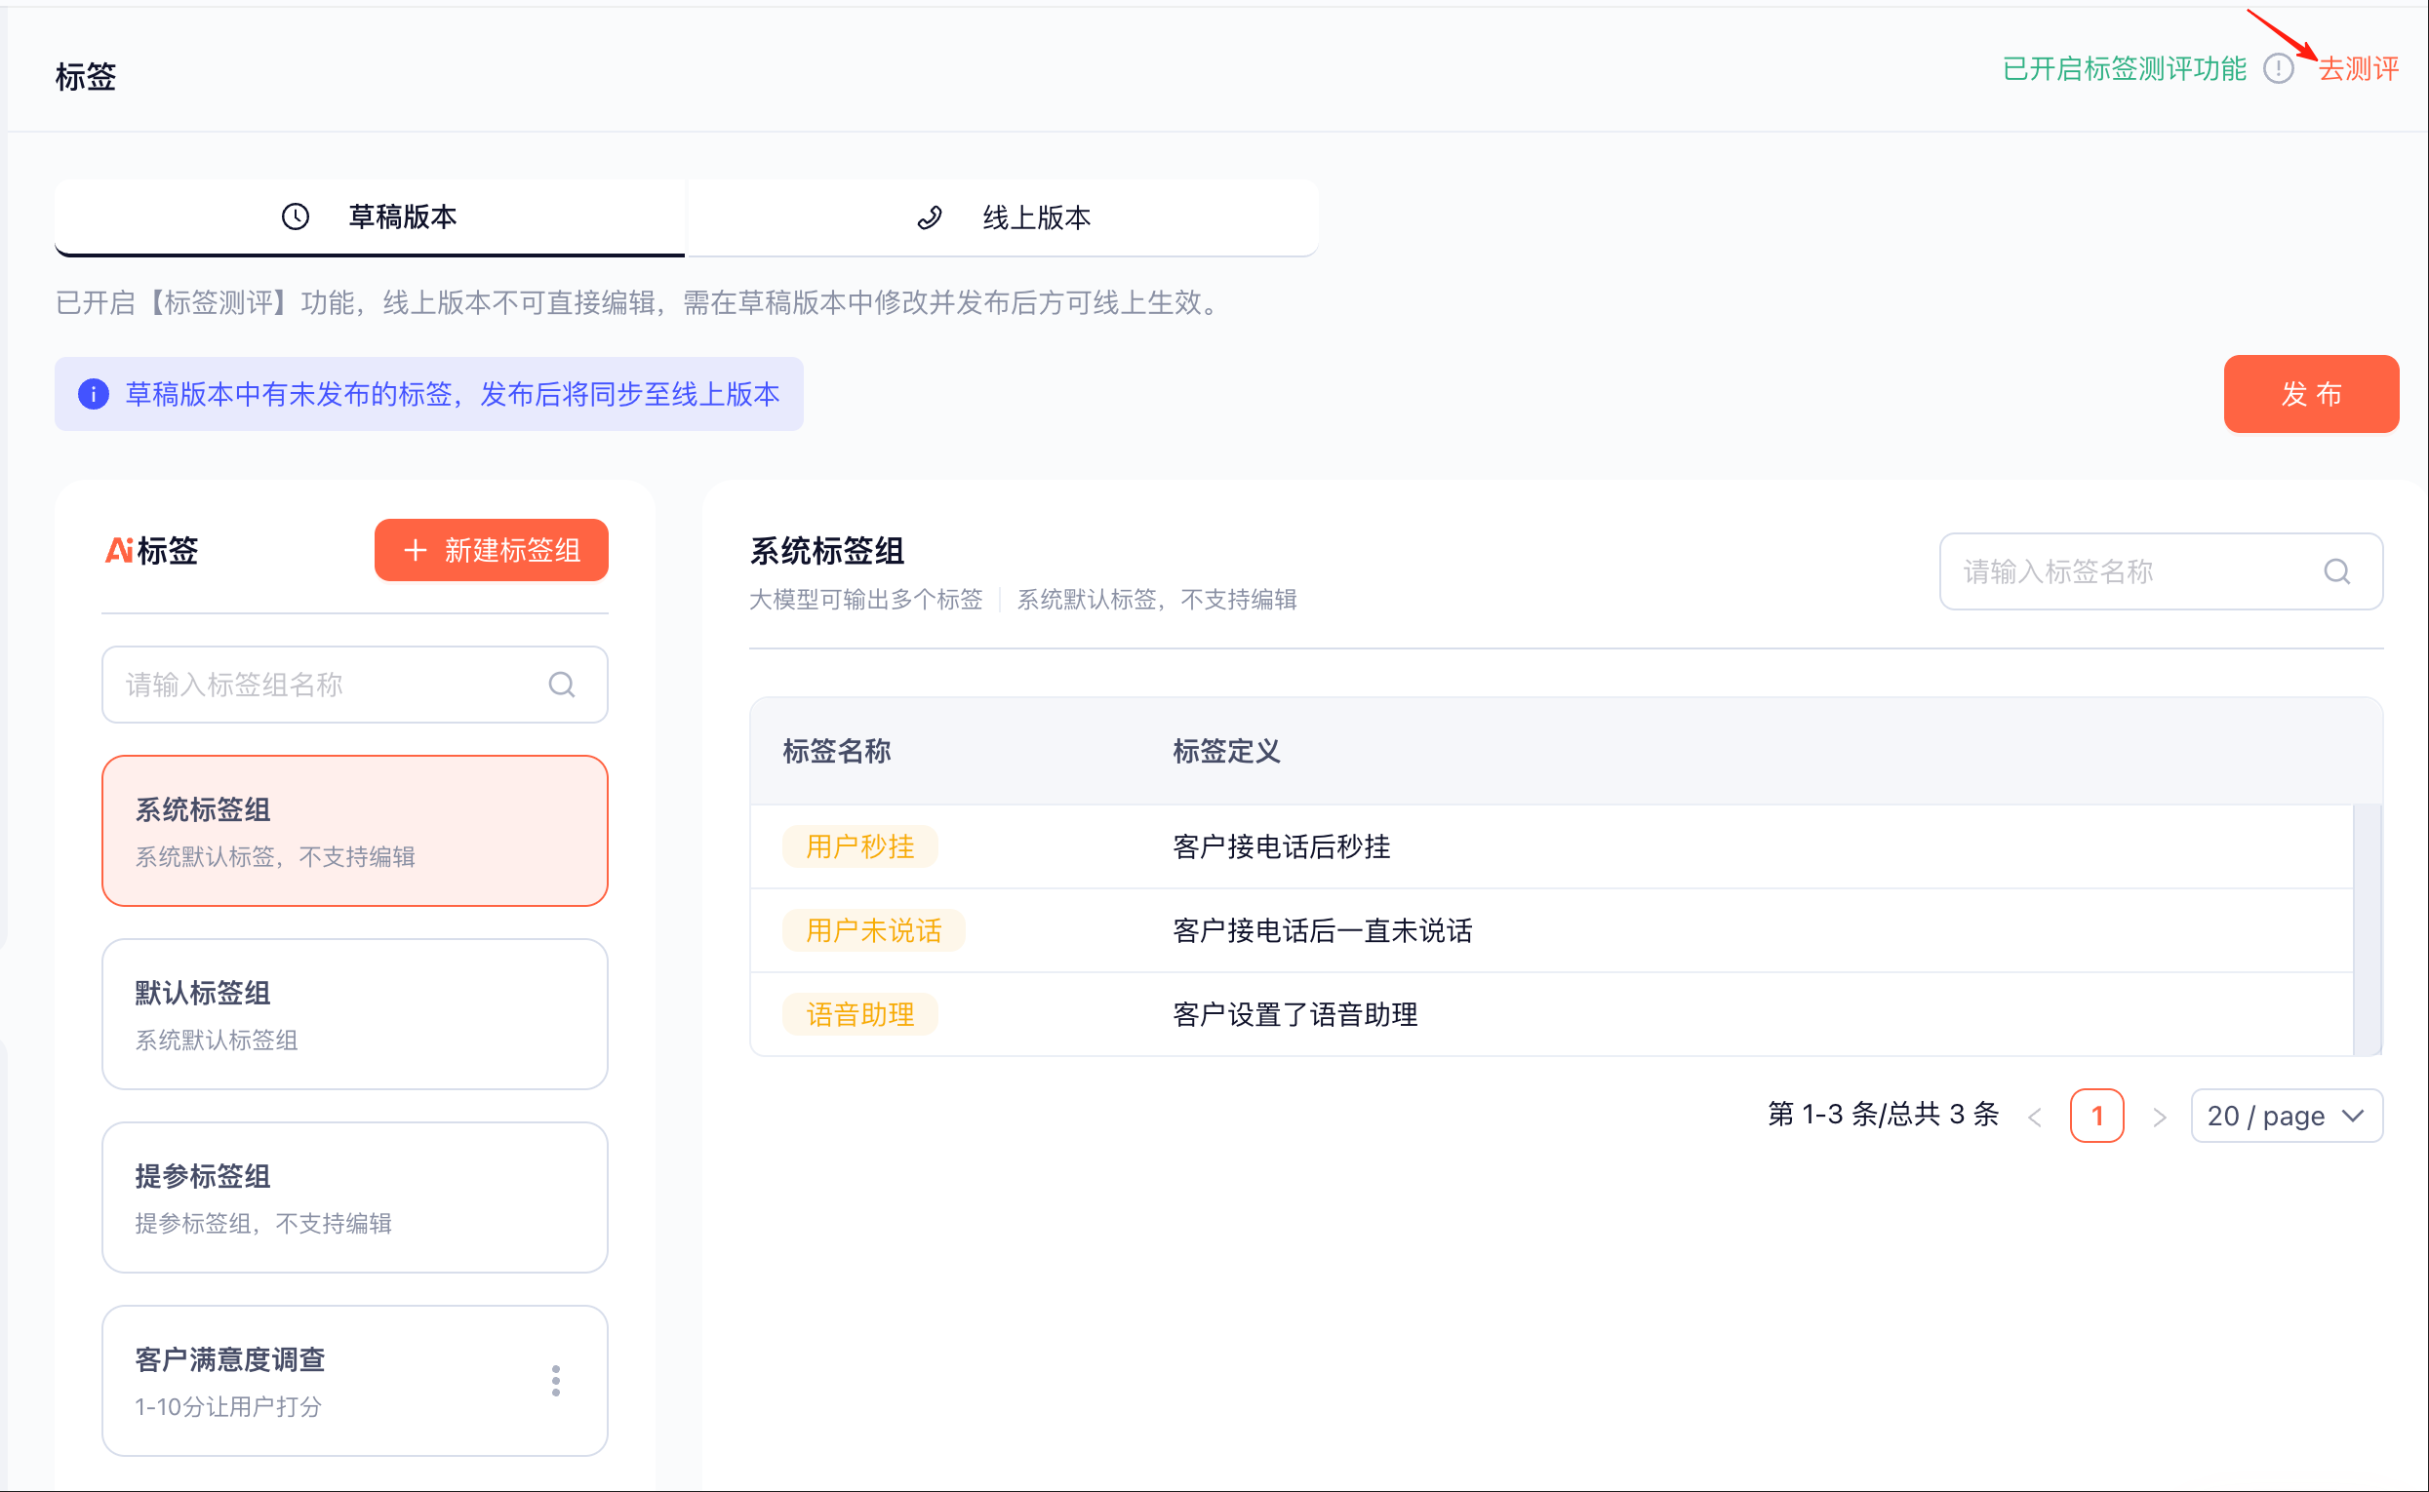Click the 发布 button
The width and height of the screenshot is (2429, 1492).
pyautogui.click(x=2311, y=394)
